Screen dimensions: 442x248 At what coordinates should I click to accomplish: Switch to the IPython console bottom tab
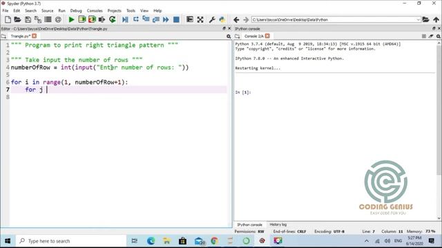pyautogui.click(x=249, y=225)
